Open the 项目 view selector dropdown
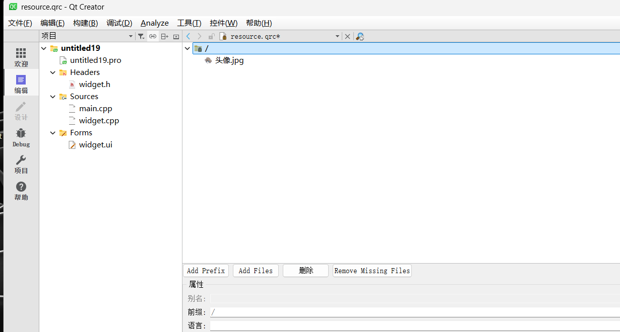The height and width of the screenshot is (332, 620). (x=88, y=36)
